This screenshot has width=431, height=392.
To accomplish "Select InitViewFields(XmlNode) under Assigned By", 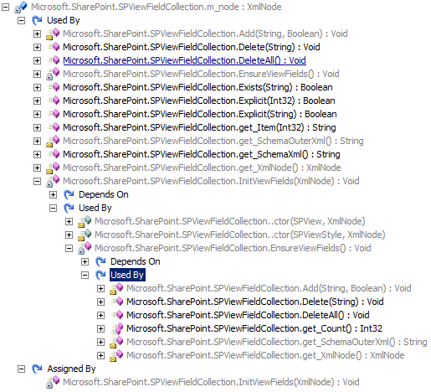I will [211, 382].
